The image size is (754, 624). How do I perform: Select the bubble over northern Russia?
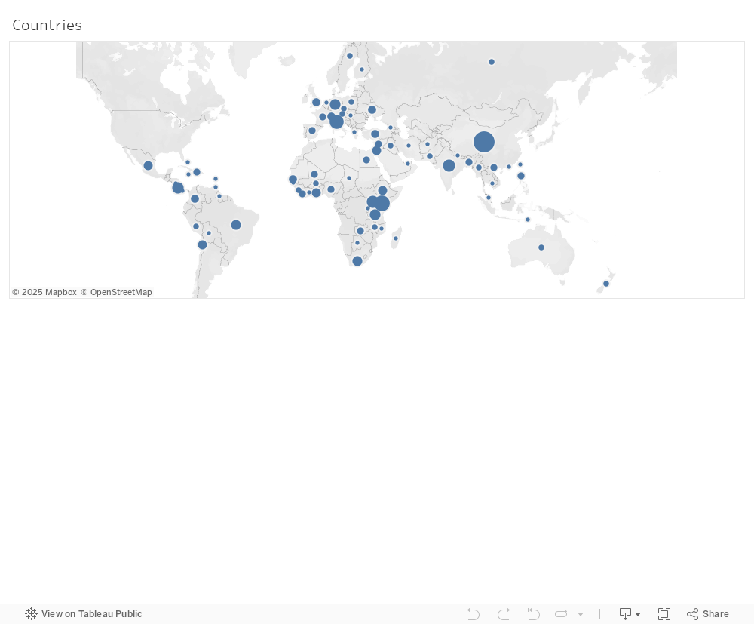(x=492, y=62)
